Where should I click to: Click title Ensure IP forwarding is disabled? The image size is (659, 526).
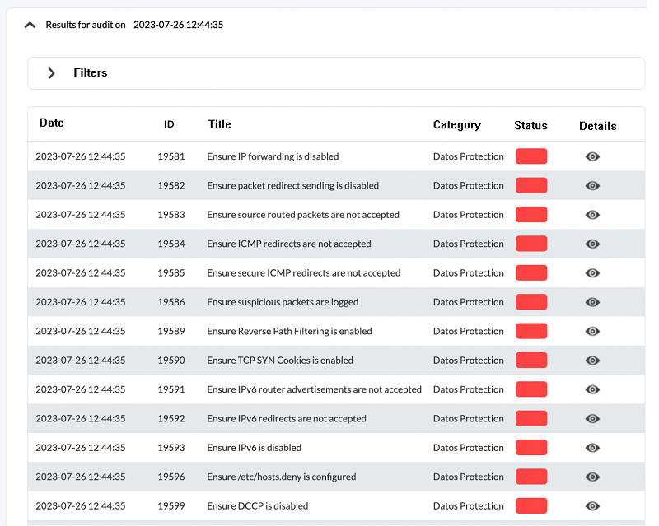[x=273, y=156]
